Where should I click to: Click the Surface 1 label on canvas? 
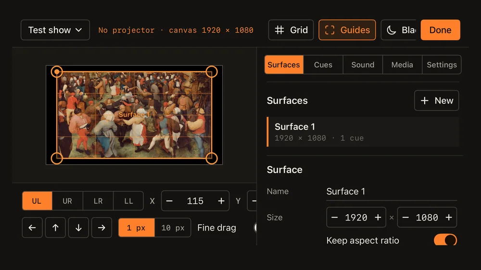[134, 115]
